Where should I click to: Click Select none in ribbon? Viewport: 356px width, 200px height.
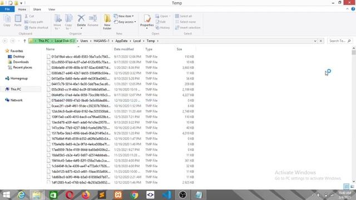click(185, 22)
